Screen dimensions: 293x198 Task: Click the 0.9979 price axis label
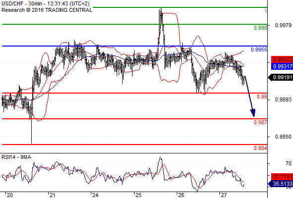pyautogui.click(x=283, y=25)
